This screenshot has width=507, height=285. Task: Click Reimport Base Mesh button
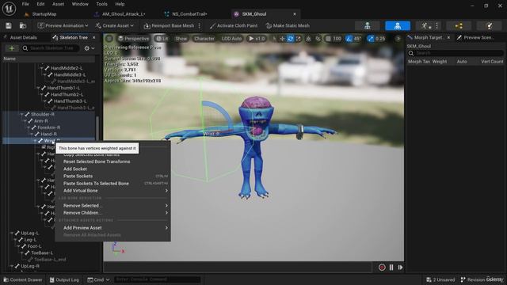click(x=169, y=25)
